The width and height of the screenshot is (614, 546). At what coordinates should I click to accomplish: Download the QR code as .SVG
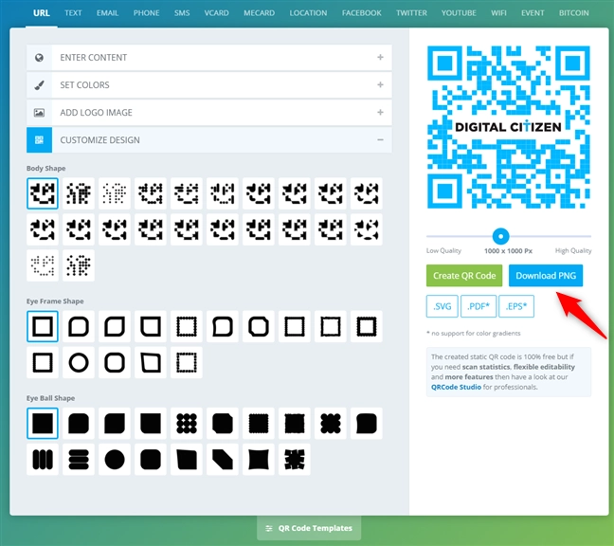pos(442,306)
